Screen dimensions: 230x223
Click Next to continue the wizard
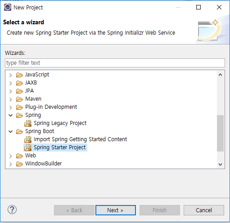point(116,210)
